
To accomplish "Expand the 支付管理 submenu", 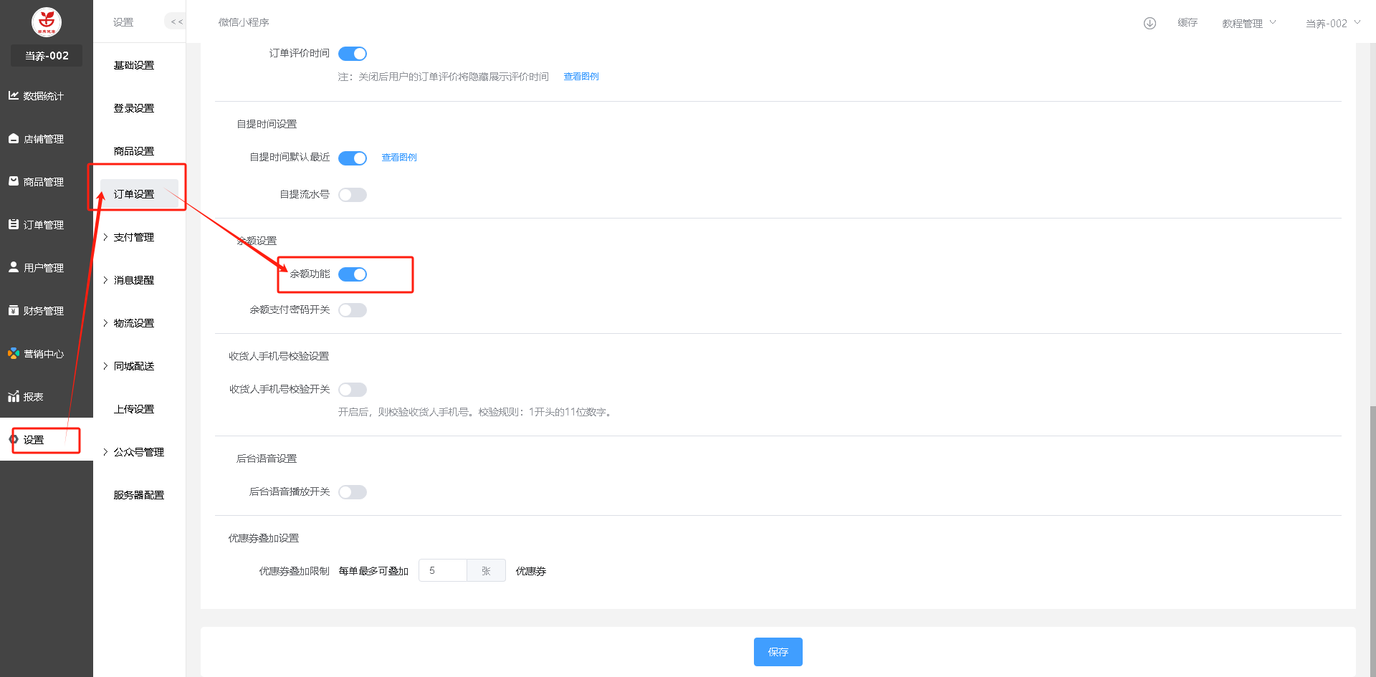I will pos(133,237).
